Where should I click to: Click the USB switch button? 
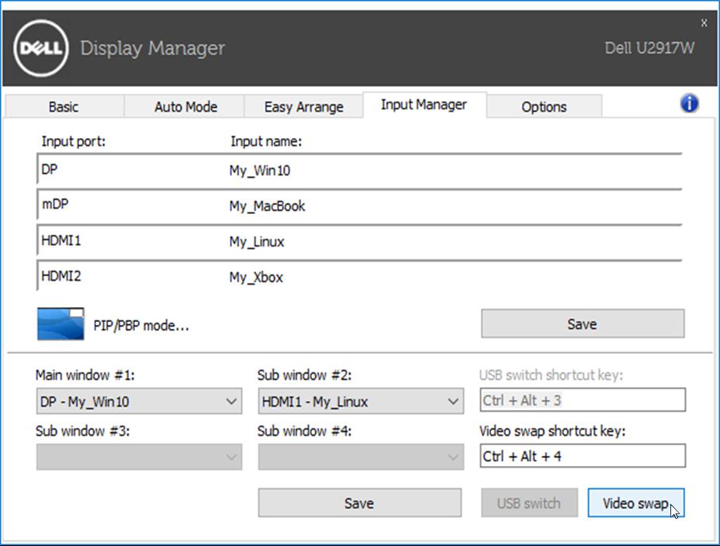click(x=529, y=503)
